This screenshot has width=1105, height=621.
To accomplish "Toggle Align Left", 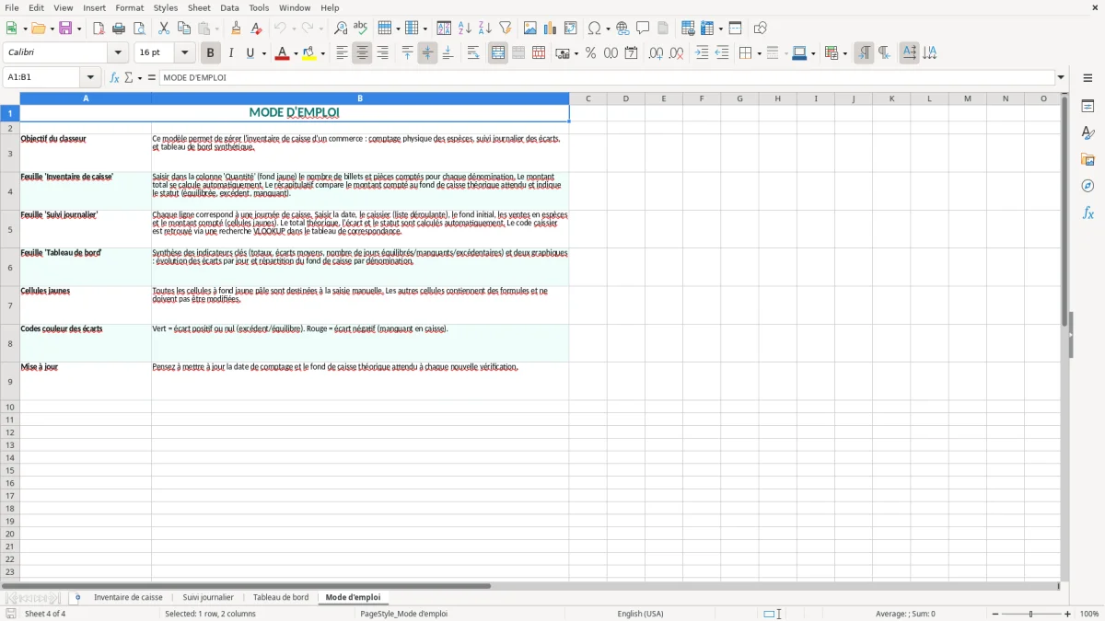I will [342, 53].
